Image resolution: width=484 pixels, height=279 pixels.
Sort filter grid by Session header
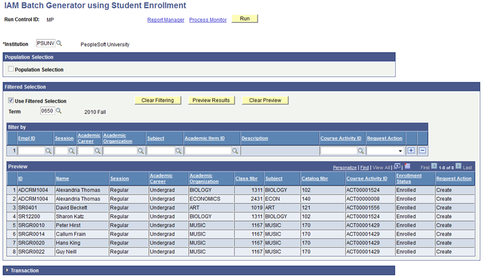pos(64,138)
